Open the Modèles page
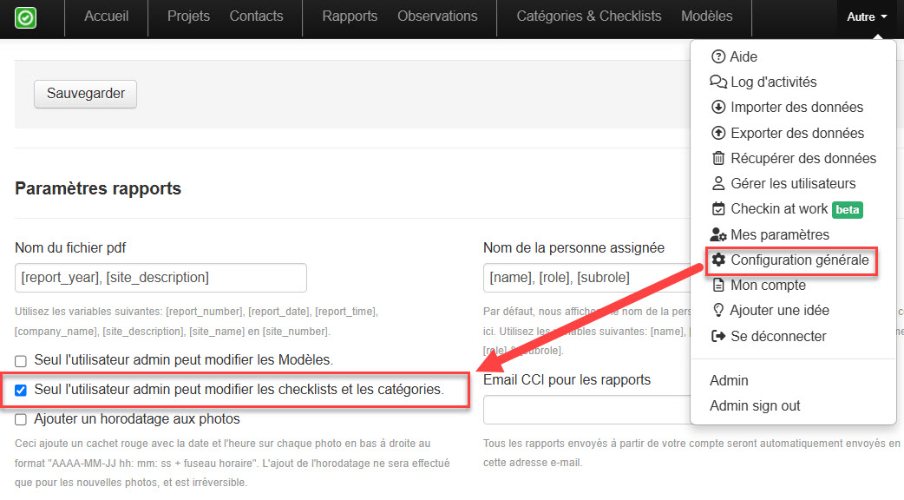Image resolution: width=904 pixels, height=500 pixels. pos(706,16)
